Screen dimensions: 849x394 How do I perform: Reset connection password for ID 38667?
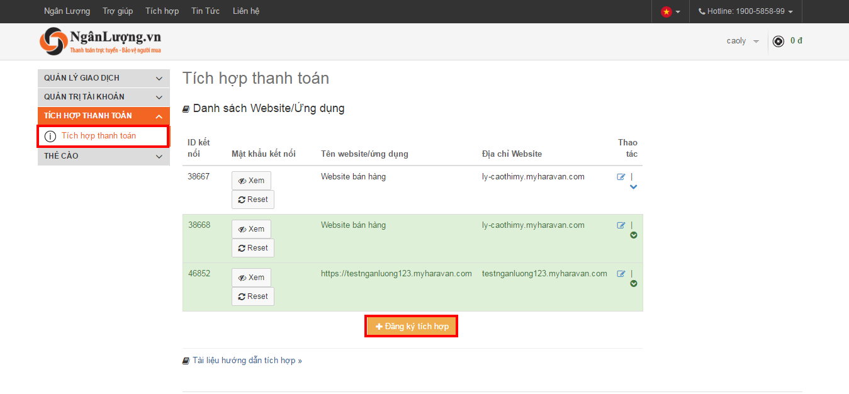pos(253,200)
